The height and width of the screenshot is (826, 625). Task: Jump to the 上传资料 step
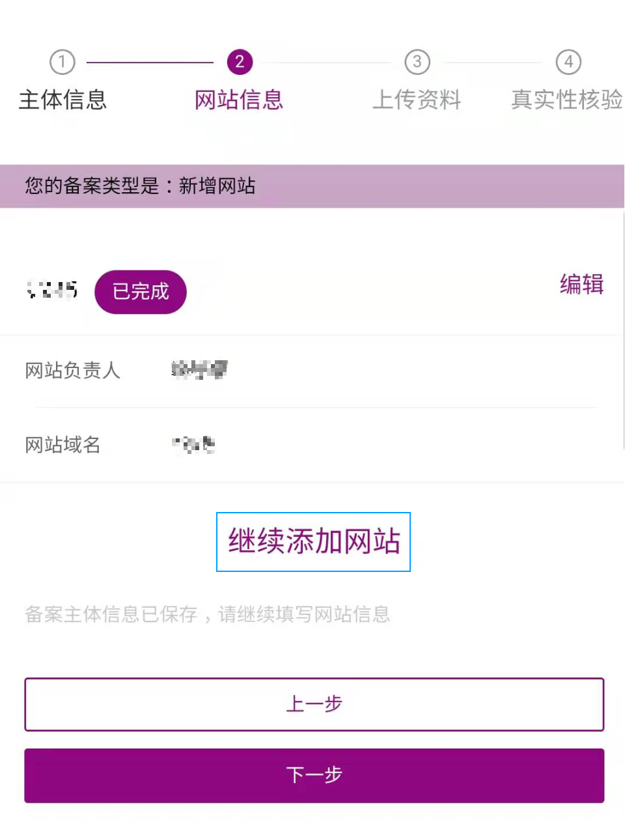click(417, 100)
